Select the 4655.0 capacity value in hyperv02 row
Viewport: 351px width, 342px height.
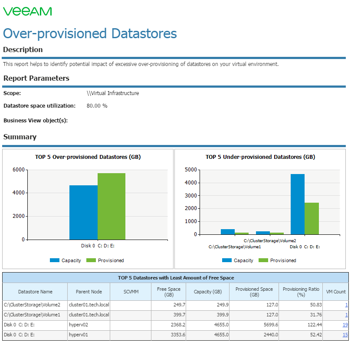coord(221,325)
